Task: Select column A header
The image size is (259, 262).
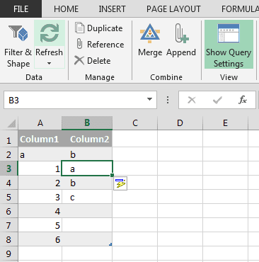Action: [x=40, y=123]
